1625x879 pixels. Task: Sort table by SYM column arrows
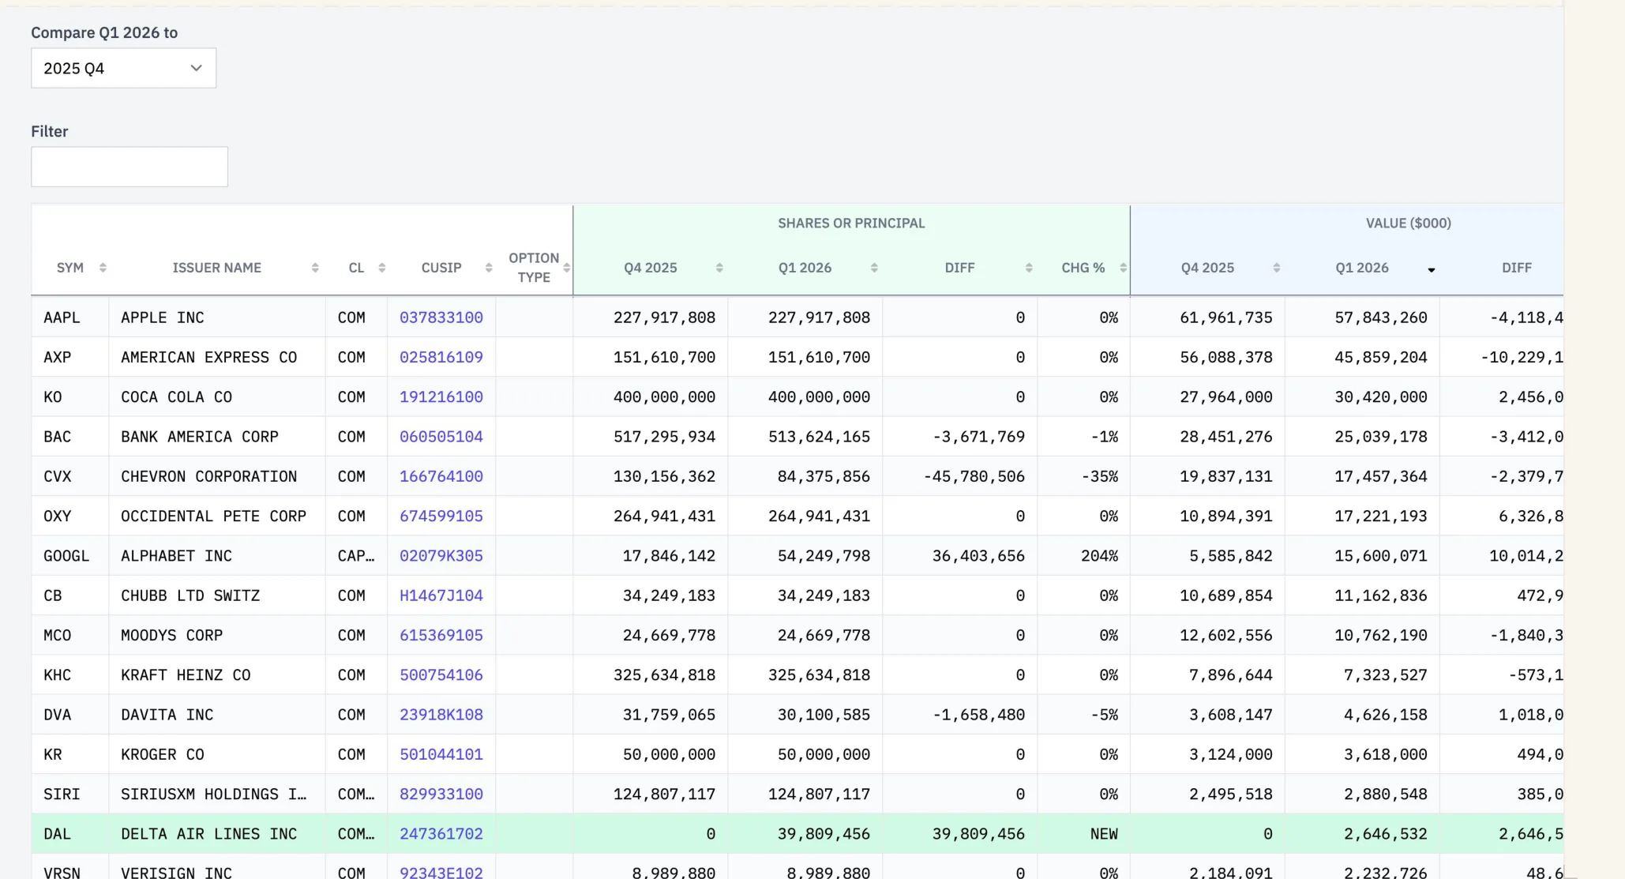[103, 268]
